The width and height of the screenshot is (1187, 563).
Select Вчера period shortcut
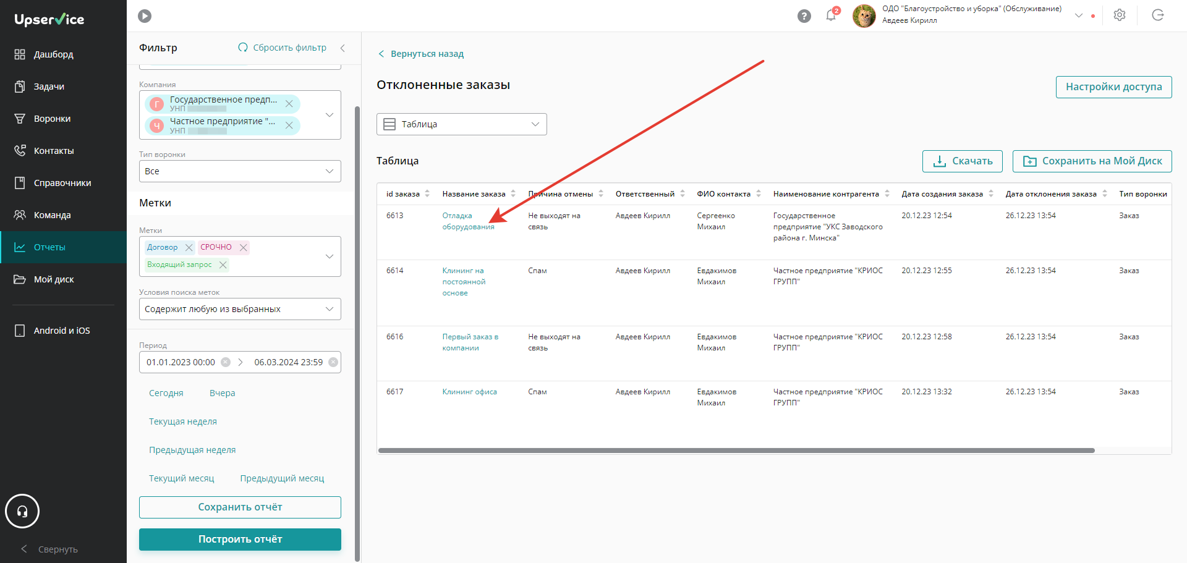223,393
